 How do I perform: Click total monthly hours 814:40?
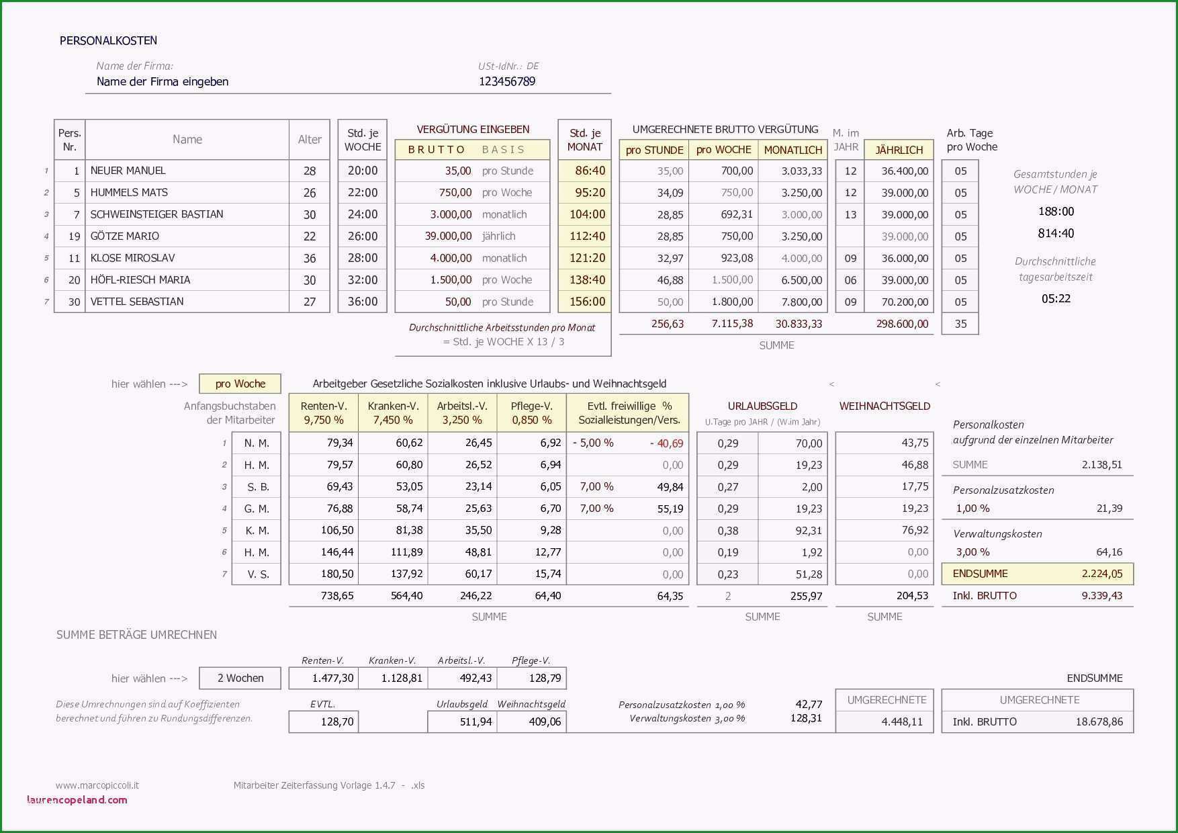[x=1056, y=234]
